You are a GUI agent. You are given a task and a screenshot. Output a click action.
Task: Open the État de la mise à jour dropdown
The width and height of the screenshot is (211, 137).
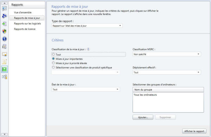click(x=85, y=89)
